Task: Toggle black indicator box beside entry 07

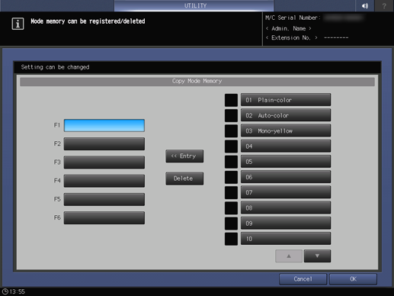Action: 231,192
